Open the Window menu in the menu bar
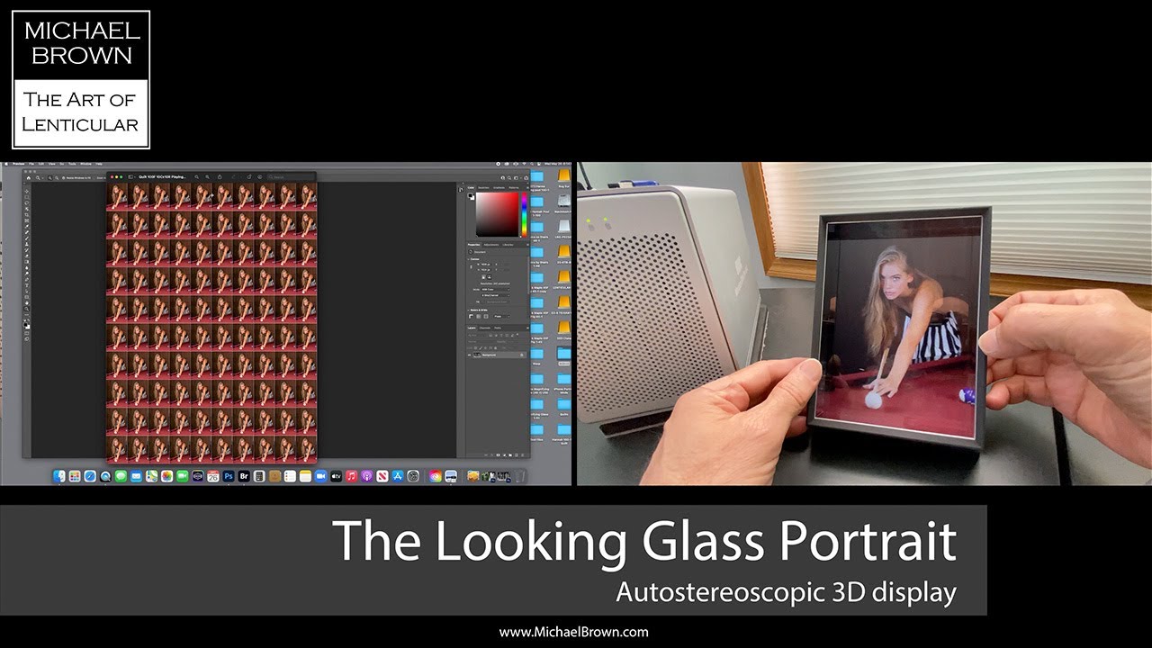This screenshot has height=648, width=1152. click(86, 164)
